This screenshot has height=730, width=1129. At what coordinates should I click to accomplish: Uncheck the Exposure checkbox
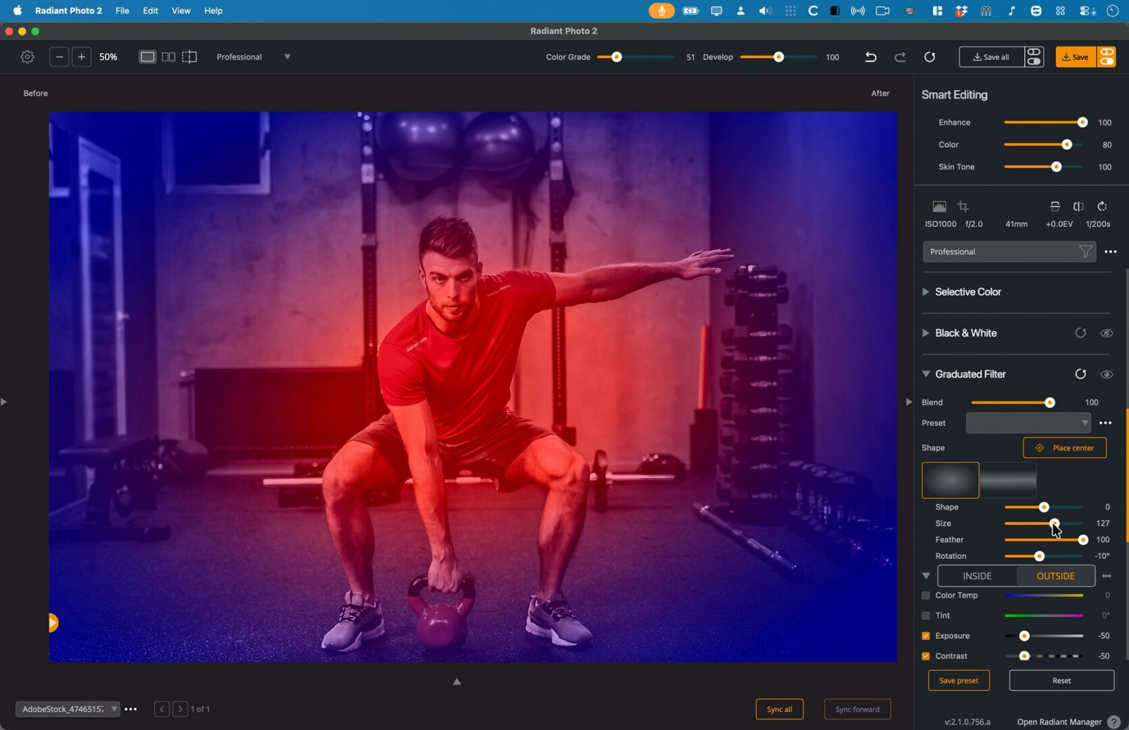point(926,636)
